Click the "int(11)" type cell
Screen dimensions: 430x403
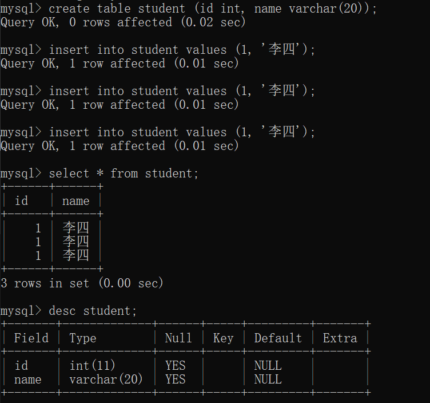click(92, 366)
